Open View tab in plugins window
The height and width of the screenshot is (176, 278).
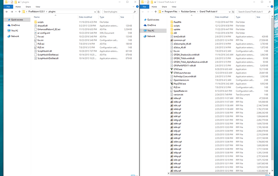(x=38, y=7)
